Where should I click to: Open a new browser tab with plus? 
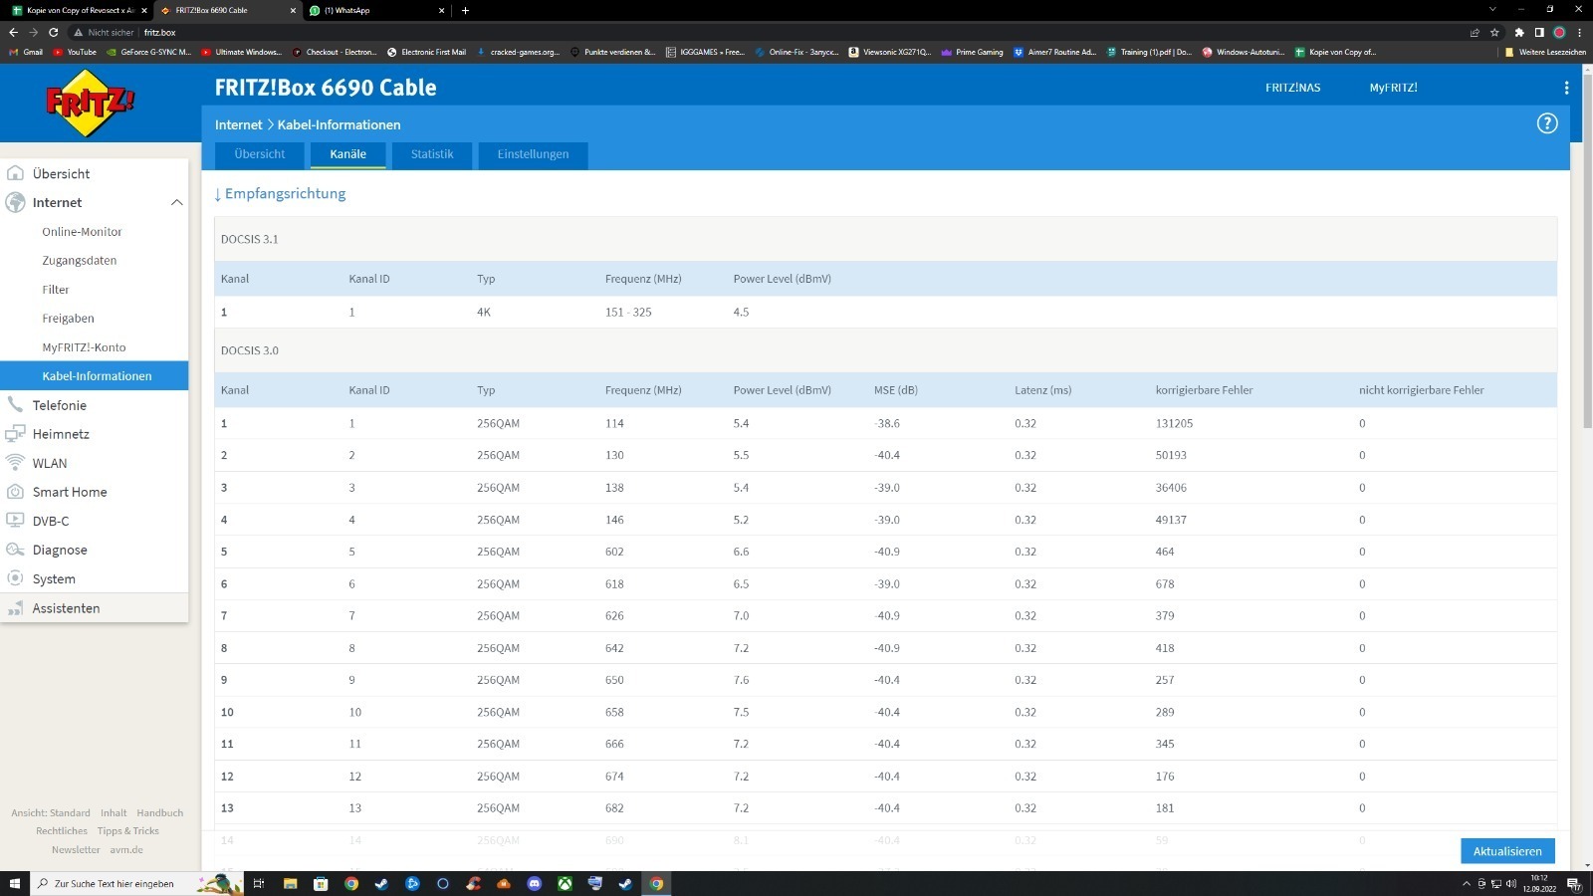[465, 10]
